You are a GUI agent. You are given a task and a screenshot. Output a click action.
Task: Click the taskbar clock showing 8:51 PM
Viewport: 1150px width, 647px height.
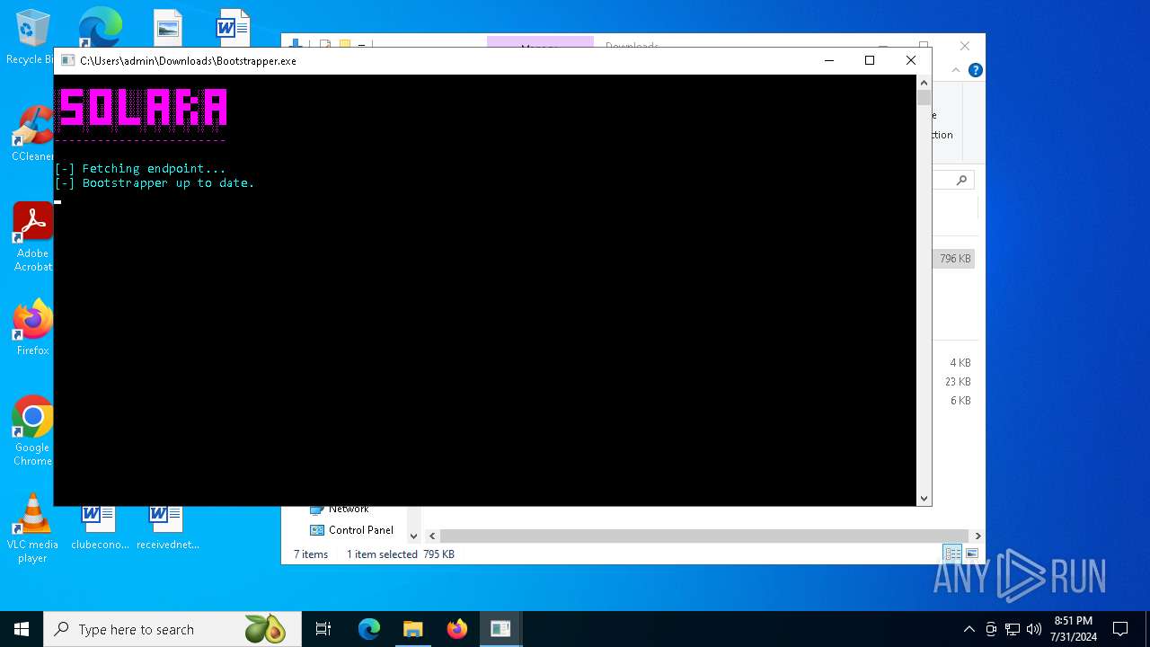tap(1074, 629)
